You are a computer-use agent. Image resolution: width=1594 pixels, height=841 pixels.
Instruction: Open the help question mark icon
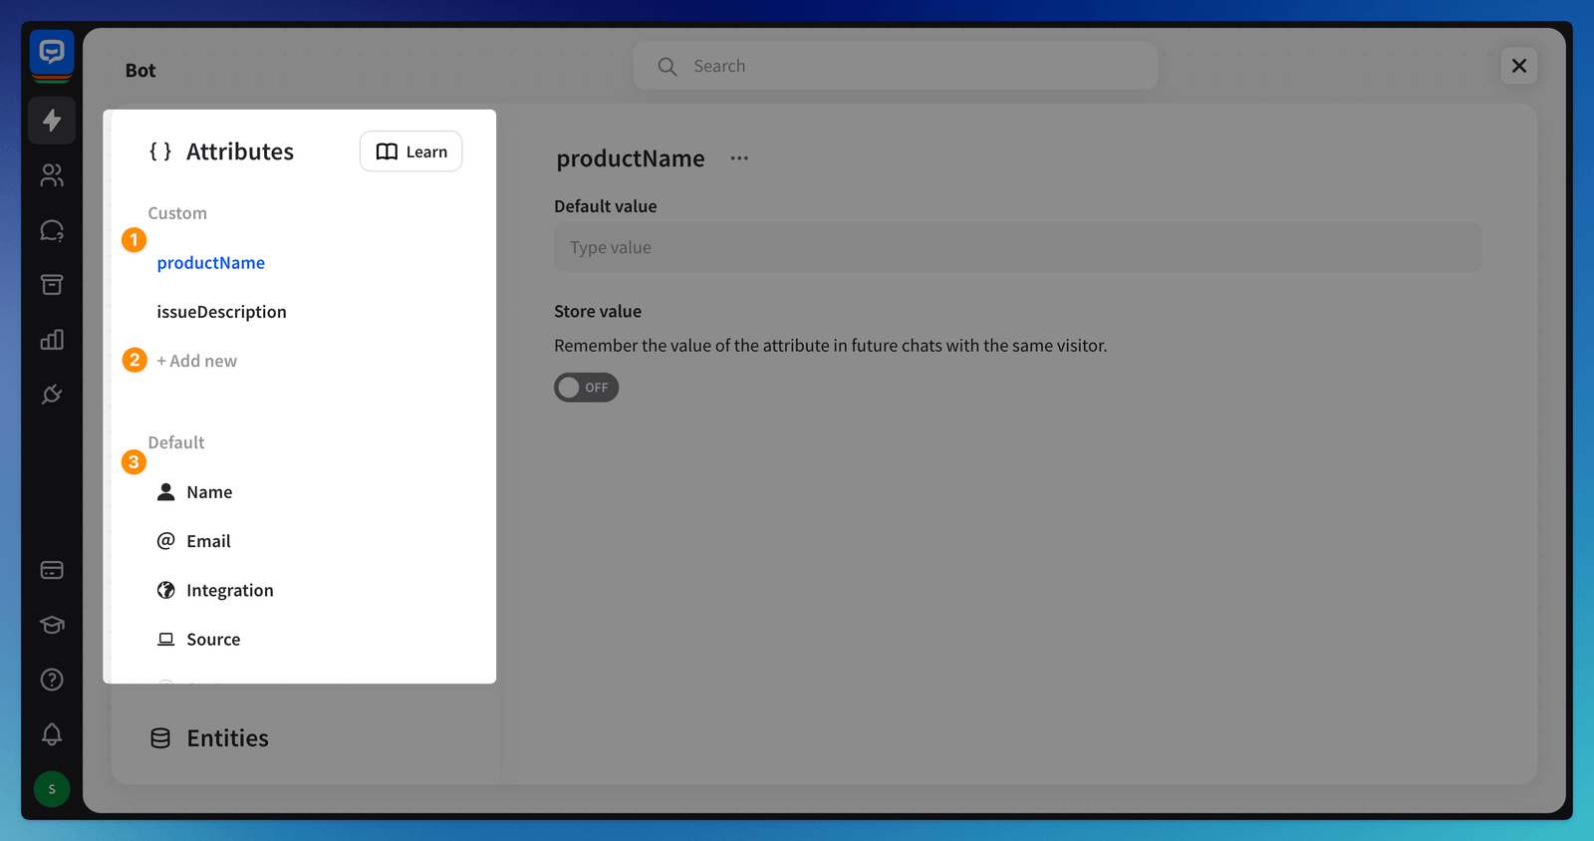pos(52,680)
